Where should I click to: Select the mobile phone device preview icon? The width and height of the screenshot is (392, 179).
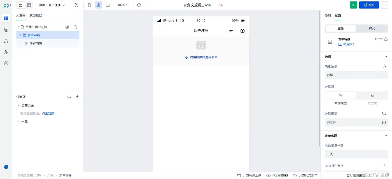89,5
